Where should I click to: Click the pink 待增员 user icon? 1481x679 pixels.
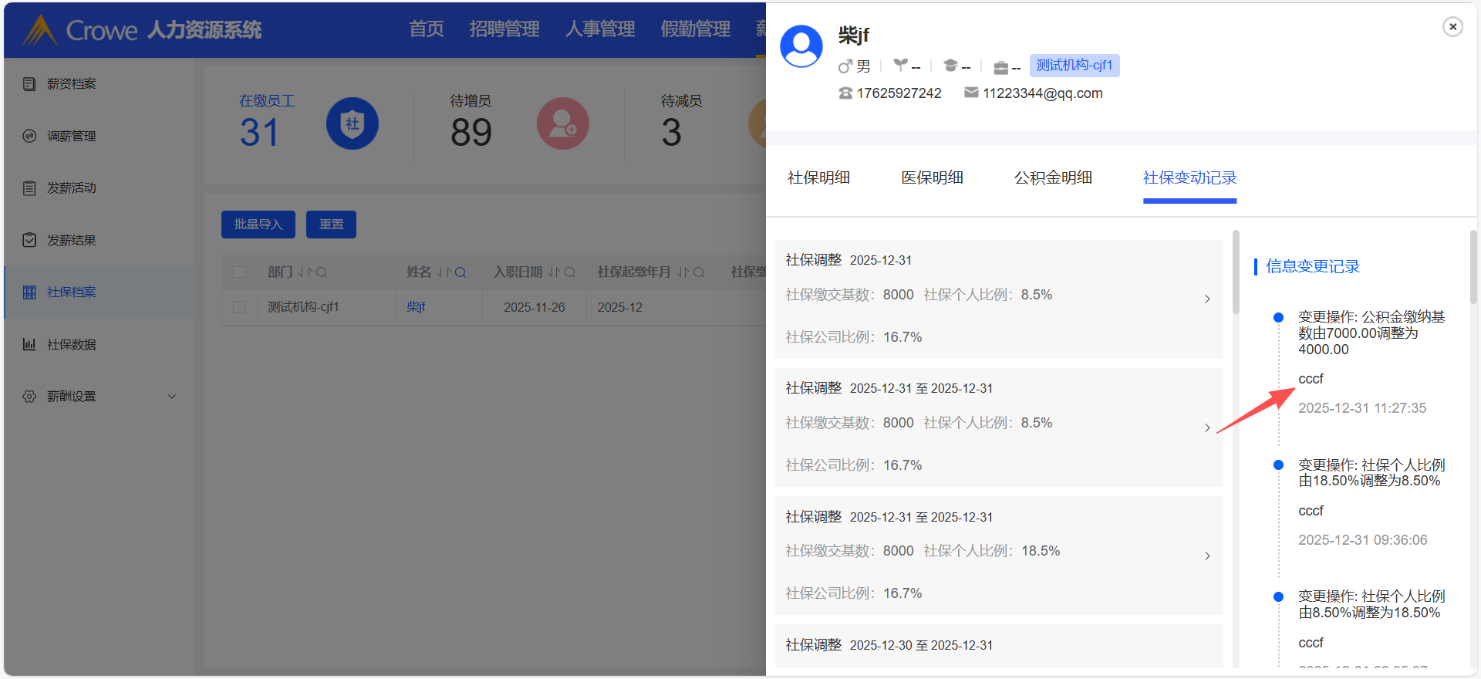tap(562, 123)
